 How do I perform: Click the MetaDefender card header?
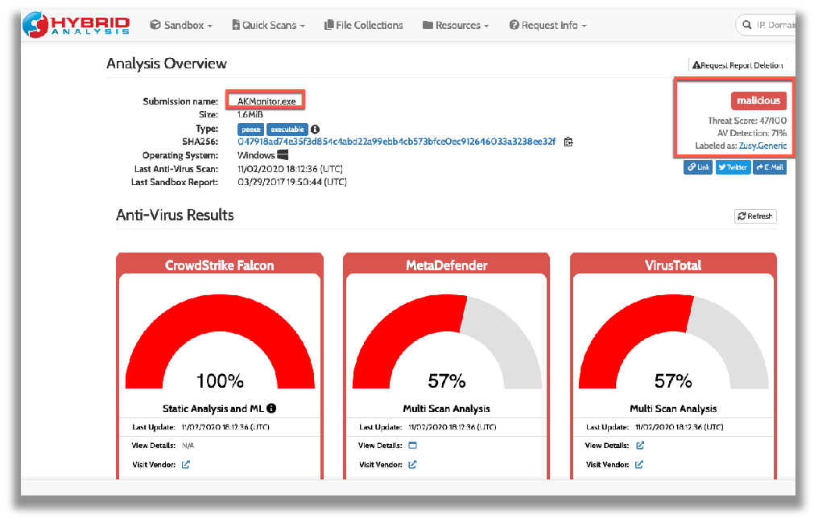447,265
